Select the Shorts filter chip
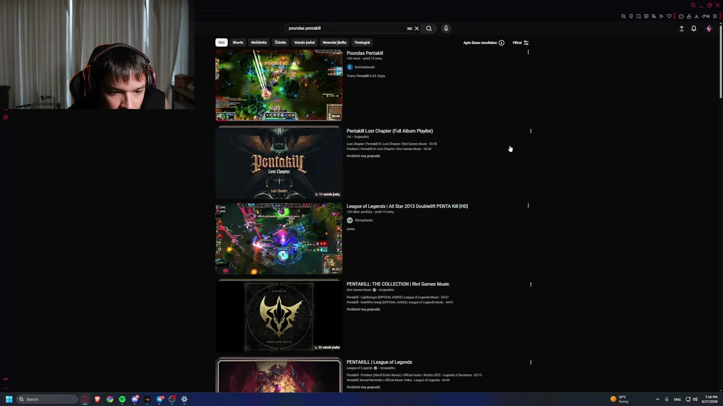This screenshot has width=723, height=406. tap(238, 42)
